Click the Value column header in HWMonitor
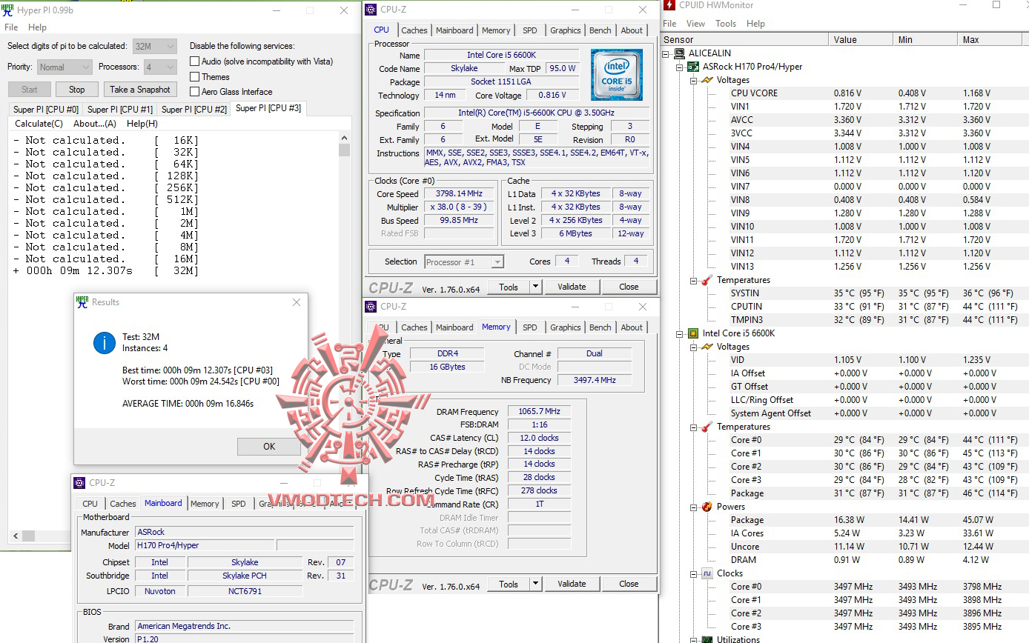 861,40
